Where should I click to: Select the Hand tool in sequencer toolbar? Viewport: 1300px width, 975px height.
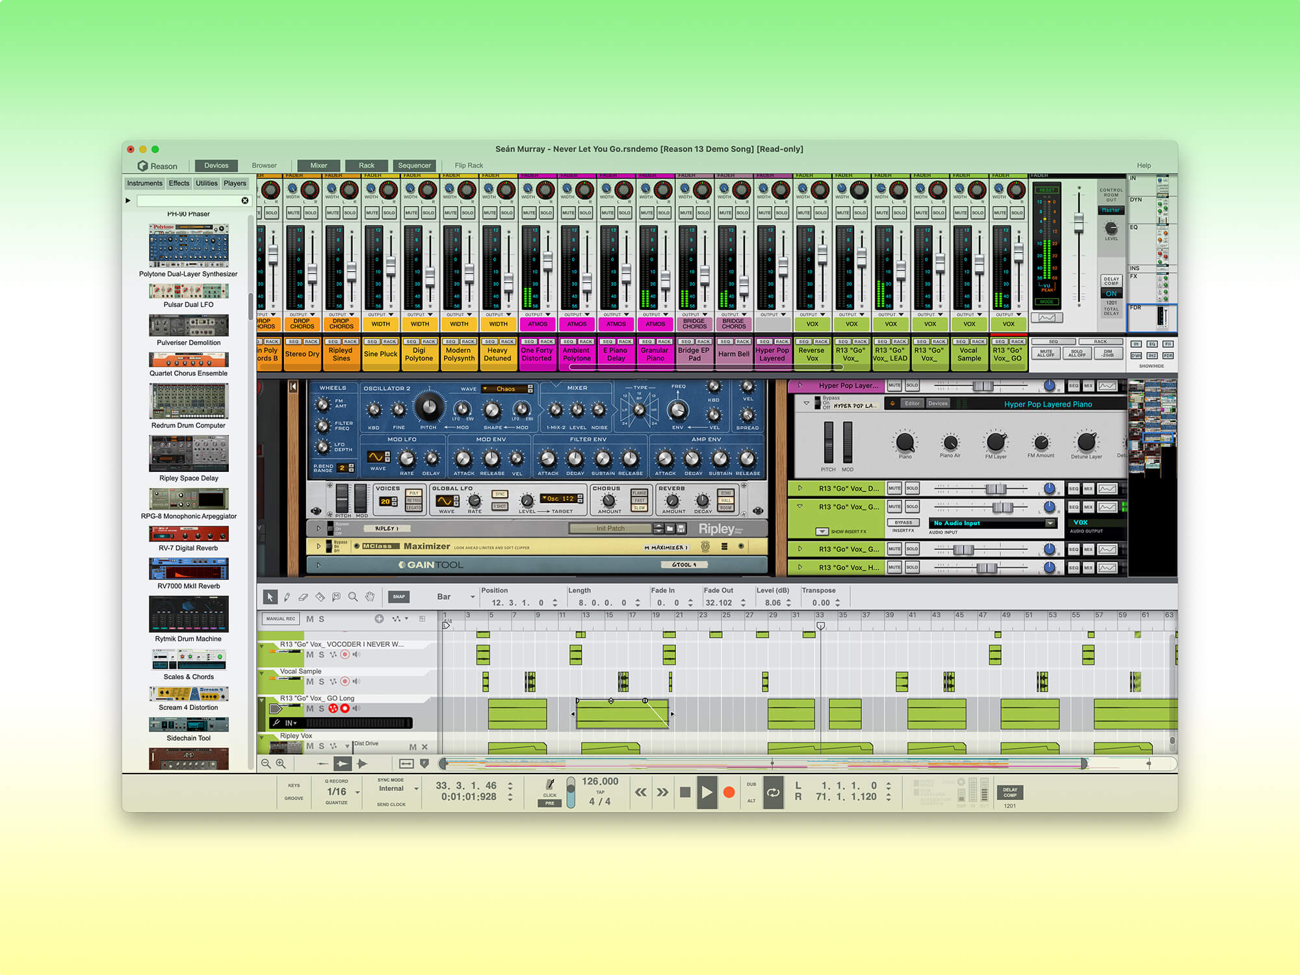click(370, 596)
